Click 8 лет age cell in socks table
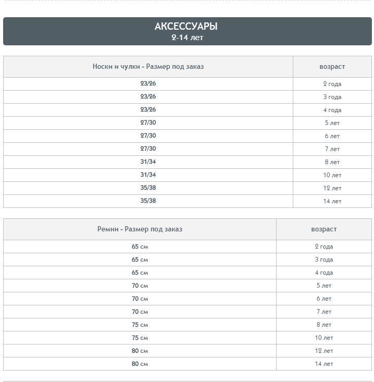374x382 pixels. pyautogui.click(x=332, y=162)
